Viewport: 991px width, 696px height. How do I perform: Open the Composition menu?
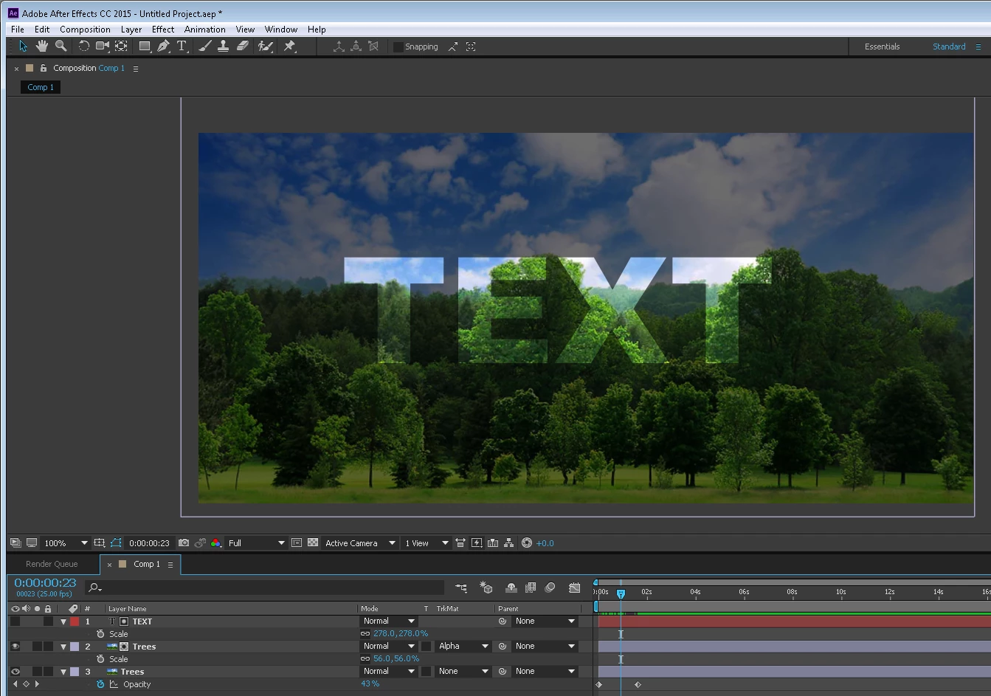point(85,30)
